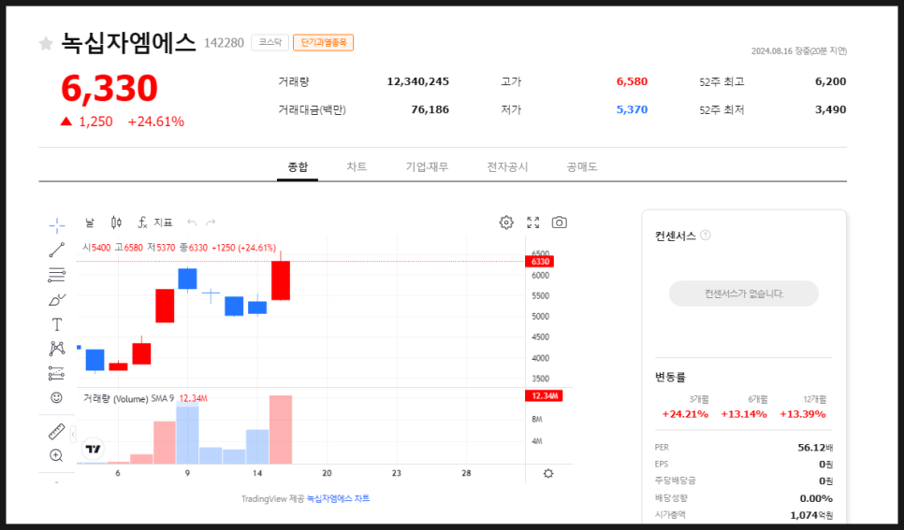Click the 고가 value 6,580

(632, 82)
